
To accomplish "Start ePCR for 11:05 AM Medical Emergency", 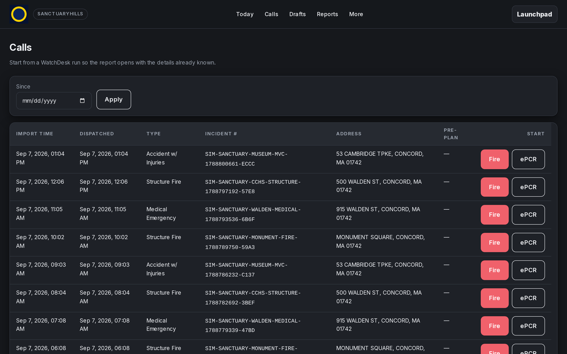I will click(x=528, y=215).
